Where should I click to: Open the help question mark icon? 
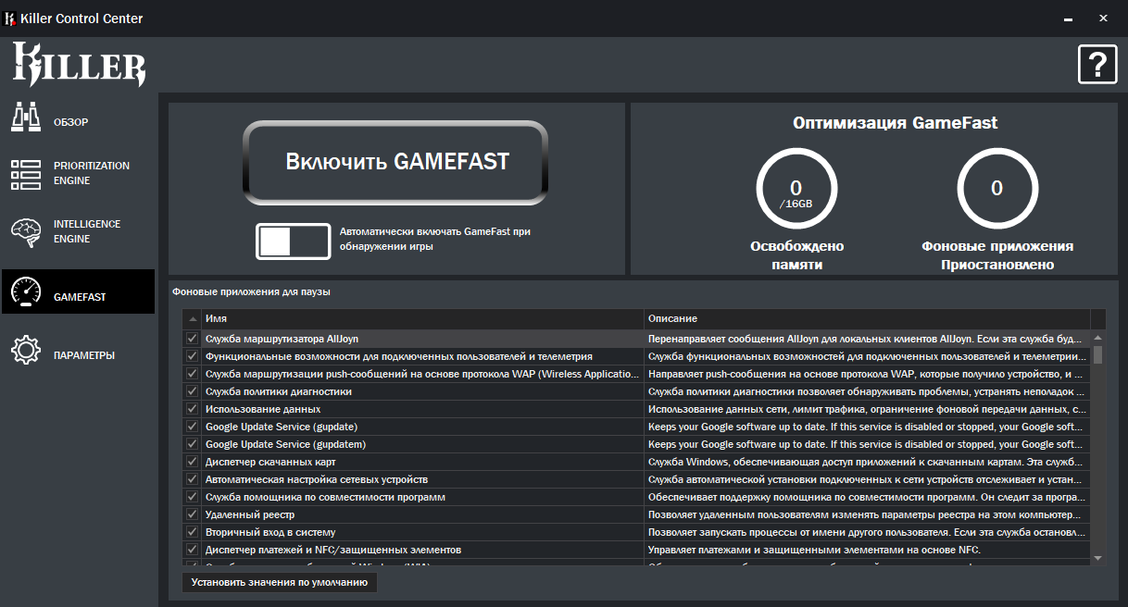click(x=1097, y=65)
